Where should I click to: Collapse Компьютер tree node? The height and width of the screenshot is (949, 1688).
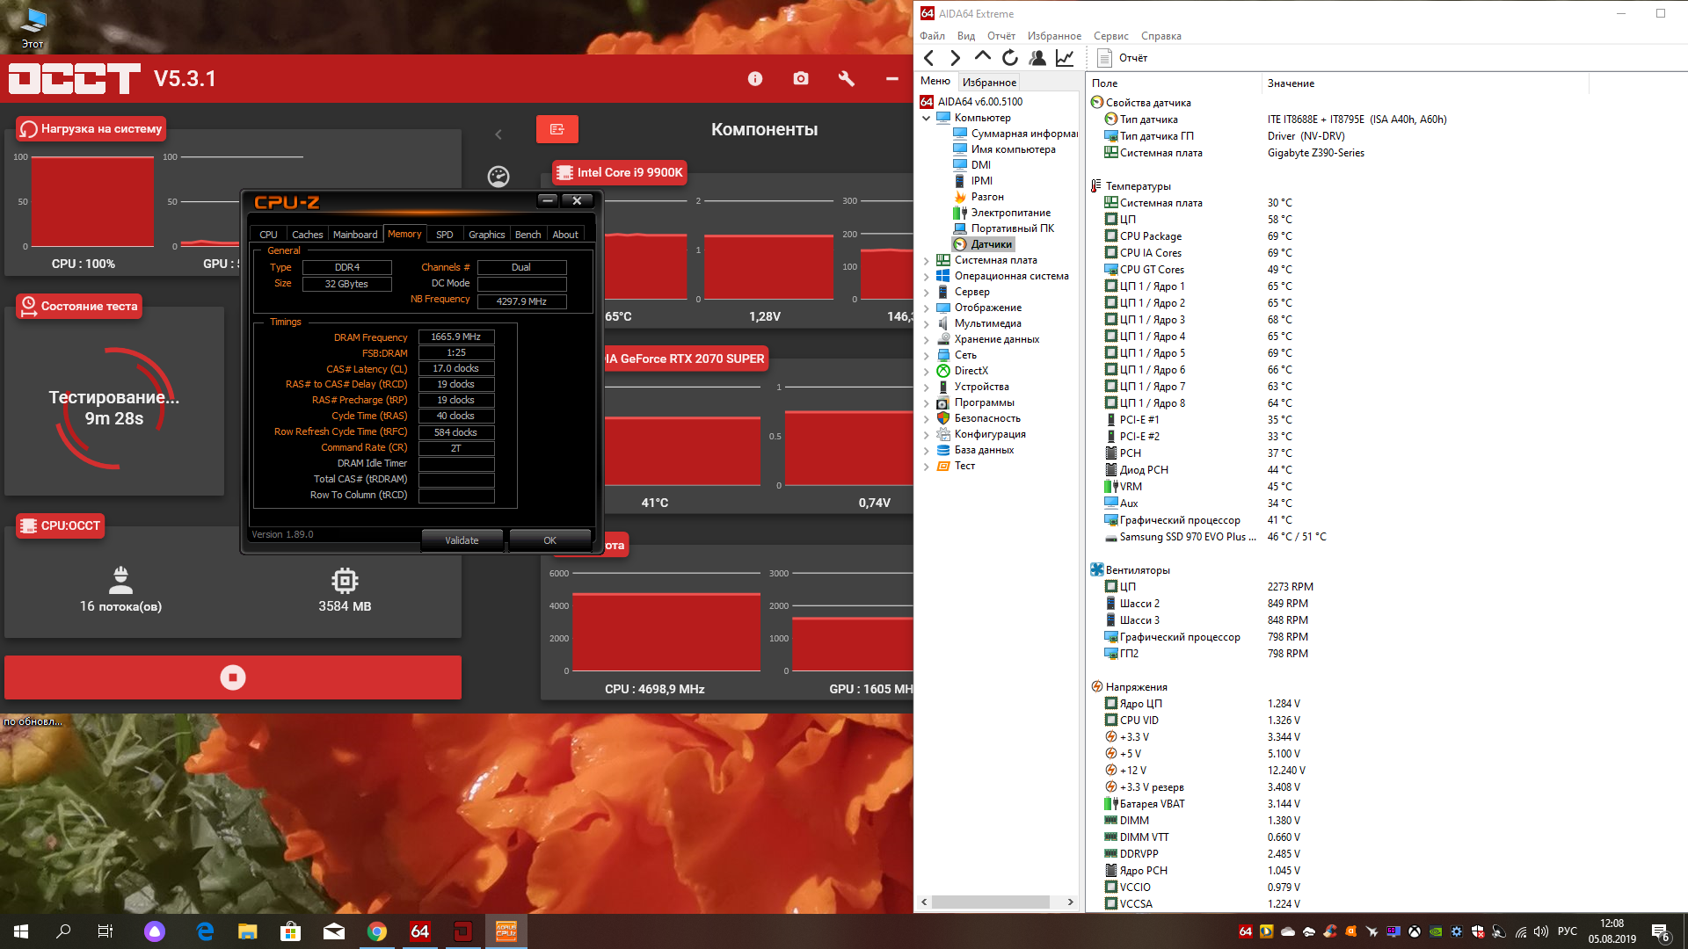point(926,118)
